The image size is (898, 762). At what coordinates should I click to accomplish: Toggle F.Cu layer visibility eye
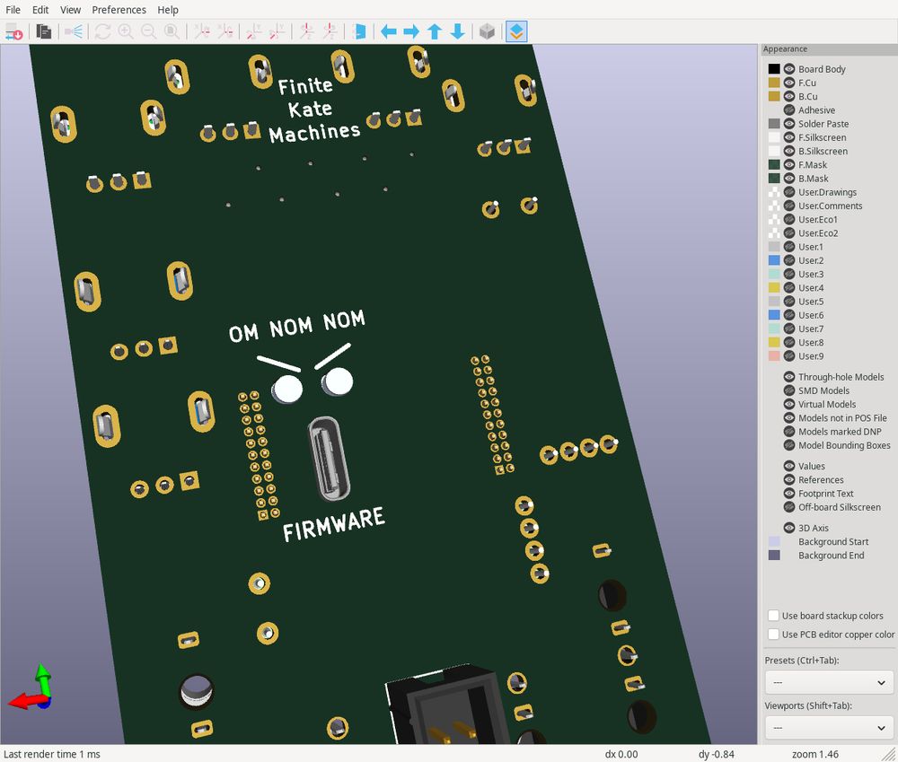pos(789,83)
